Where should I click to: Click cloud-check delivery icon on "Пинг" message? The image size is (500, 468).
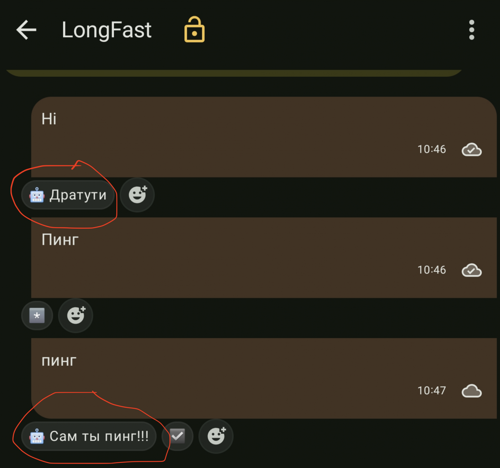click(471, 270)
